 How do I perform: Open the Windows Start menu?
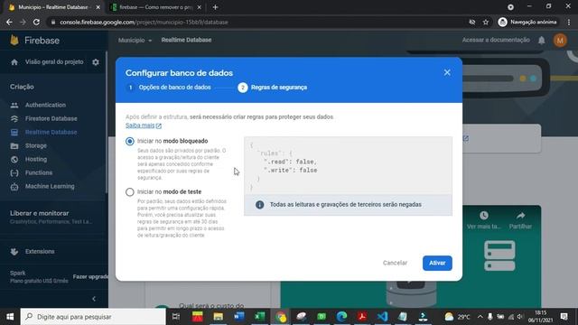pyautogui.click(x=10, y=317)
